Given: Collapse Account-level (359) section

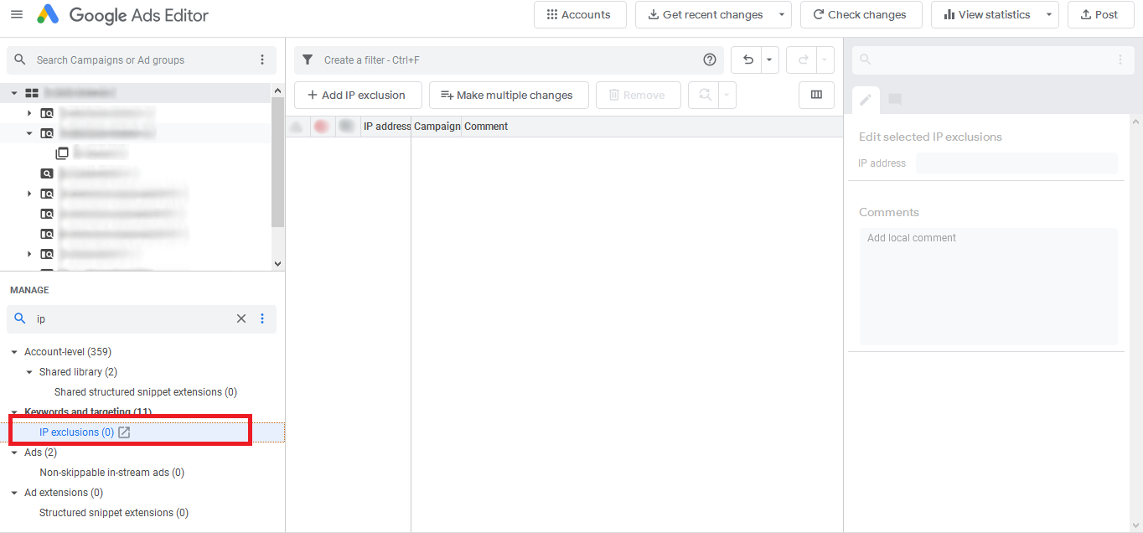Looking at the screenshot, I should tap(14, 352).
